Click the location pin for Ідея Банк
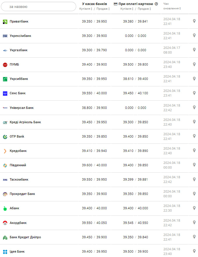This screenshot has width=198, height=257. coord(194,251)
